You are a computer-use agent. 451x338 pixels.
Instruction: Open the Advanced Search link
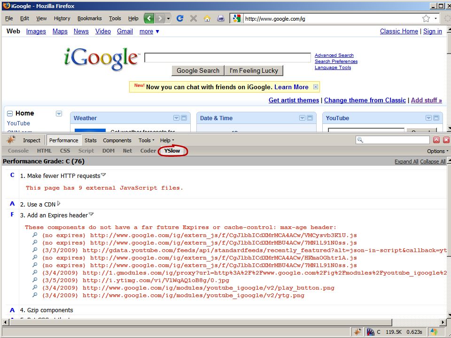coord(334,55)
